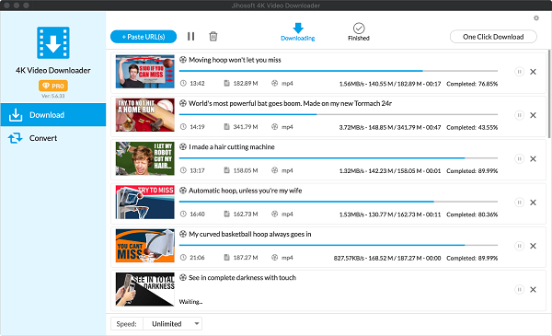Remove the 'World's most powerful bat' download

(533, 115)
